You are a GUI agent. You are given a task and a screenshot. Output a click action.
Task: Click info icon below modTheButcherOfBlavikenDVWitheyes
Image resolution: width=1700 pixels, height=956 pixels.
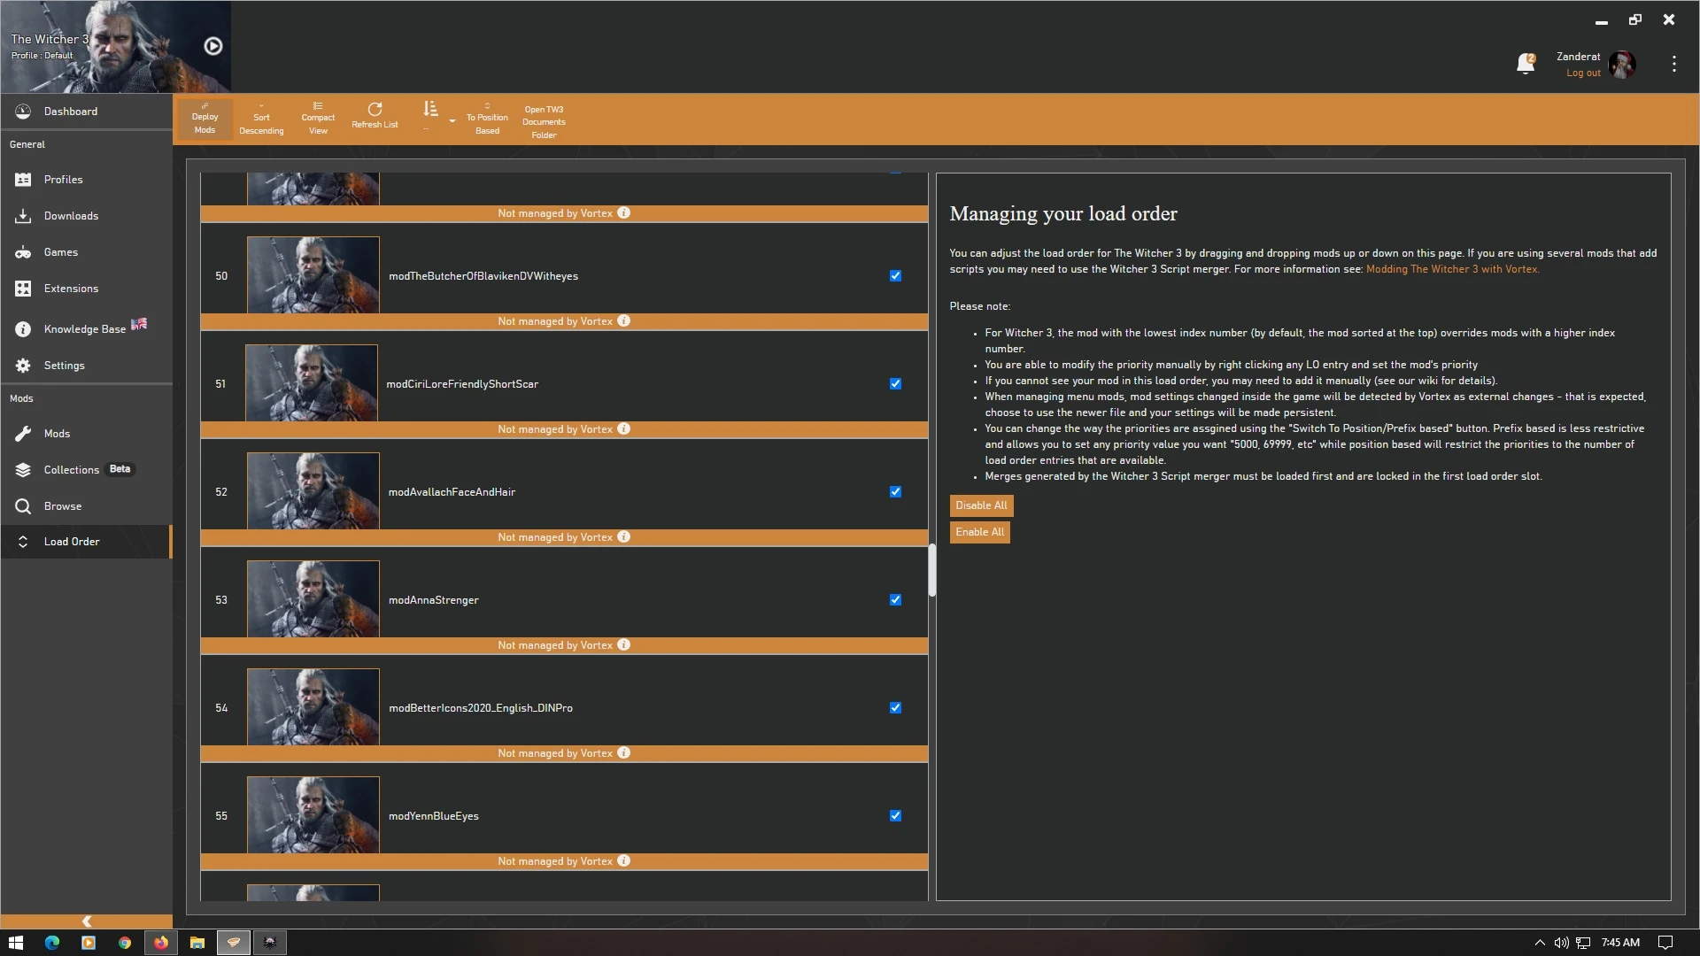coord(624,321)
